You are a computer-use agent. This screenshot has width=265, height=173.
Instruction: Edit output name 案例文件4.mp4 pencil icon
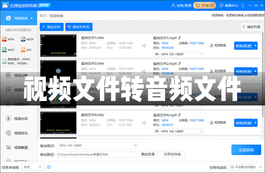(179, 115)
